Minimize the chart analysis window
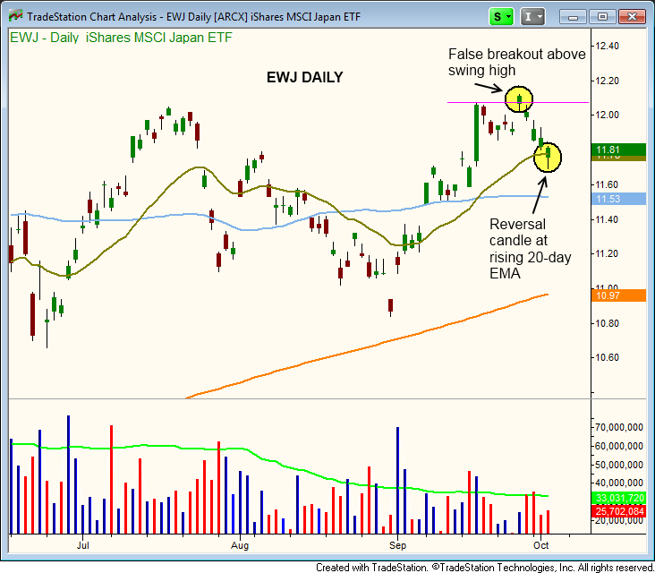Screen dimensions: 655x573 (x=573, y=17)
